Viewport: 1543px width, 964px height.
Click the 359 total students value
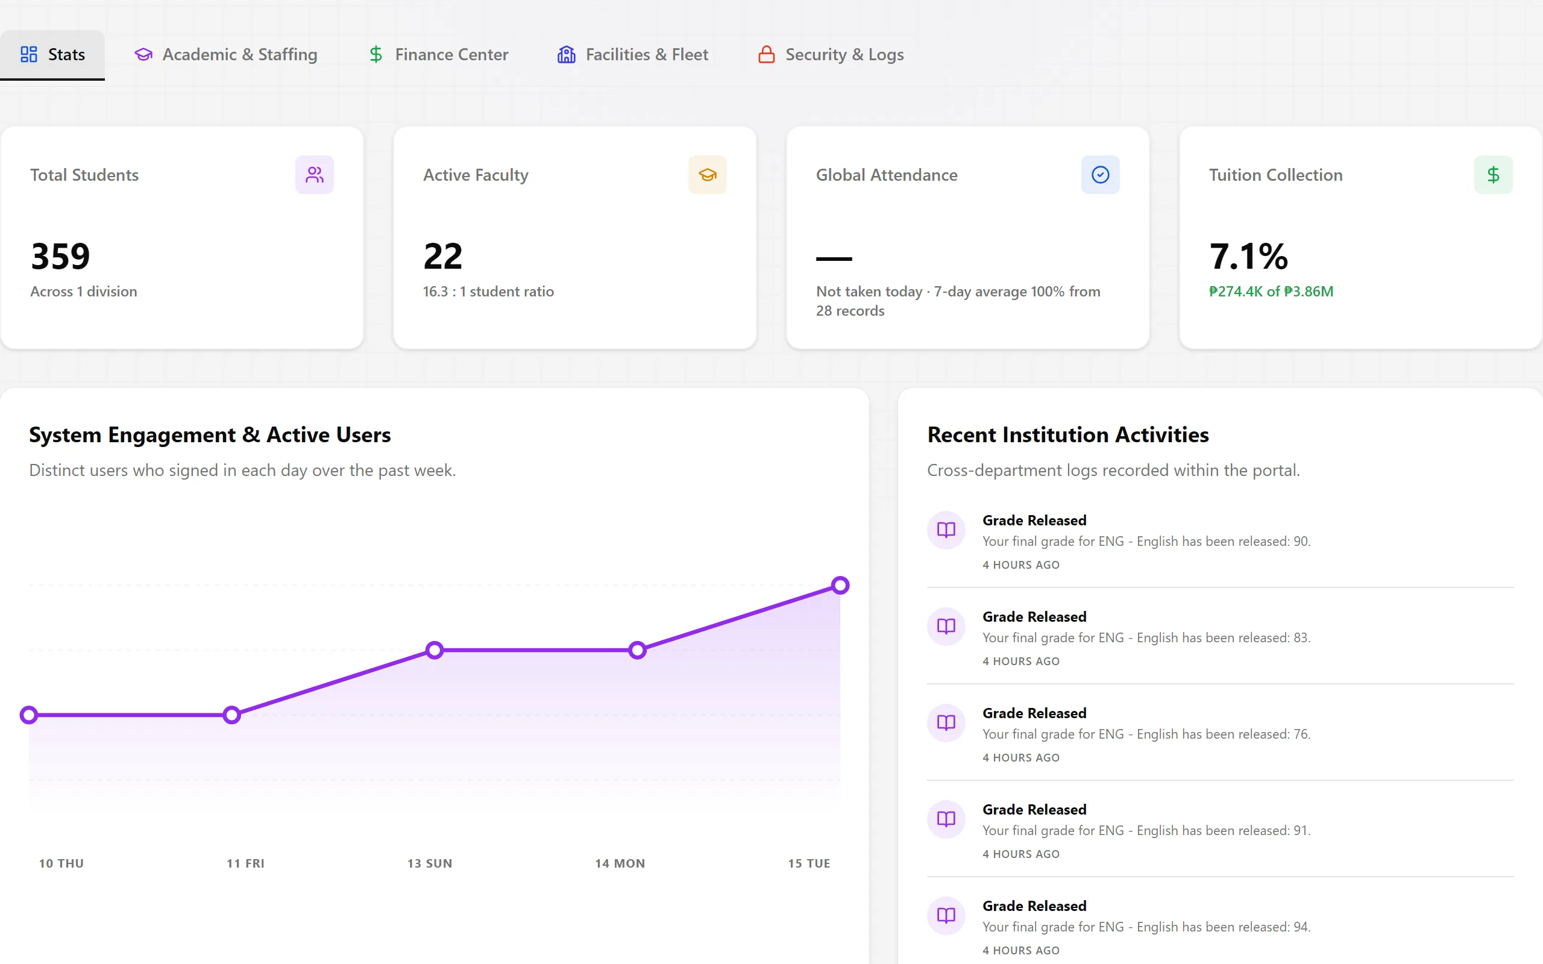coord(60,256)
